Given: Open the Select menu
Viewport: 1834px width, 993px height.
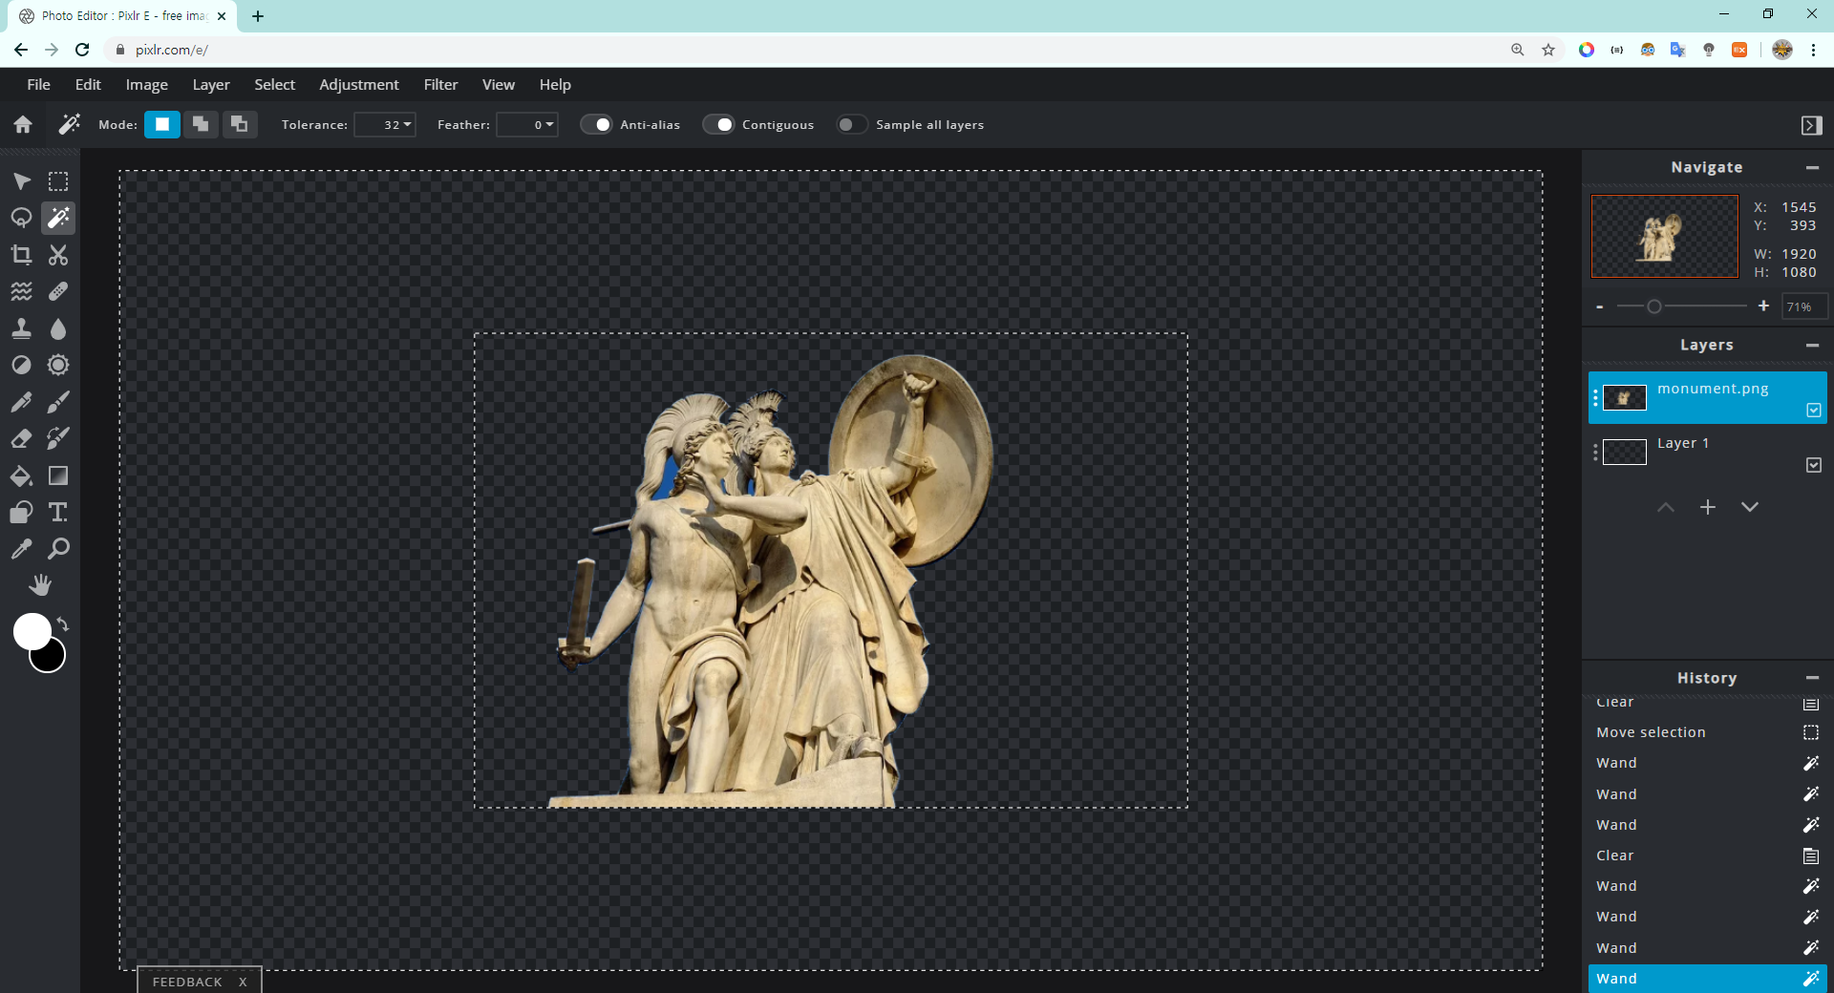Looking at the screenshot, I should 275,85.
